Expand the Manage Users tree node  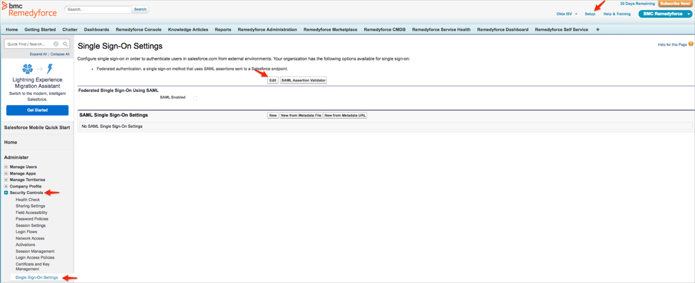(x=7, y=167)
